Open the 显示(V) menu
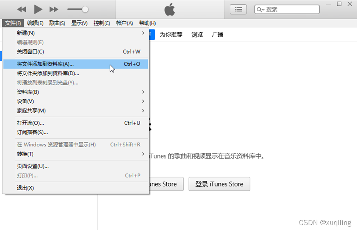The image size is (357, 230). tap(79, 23)
